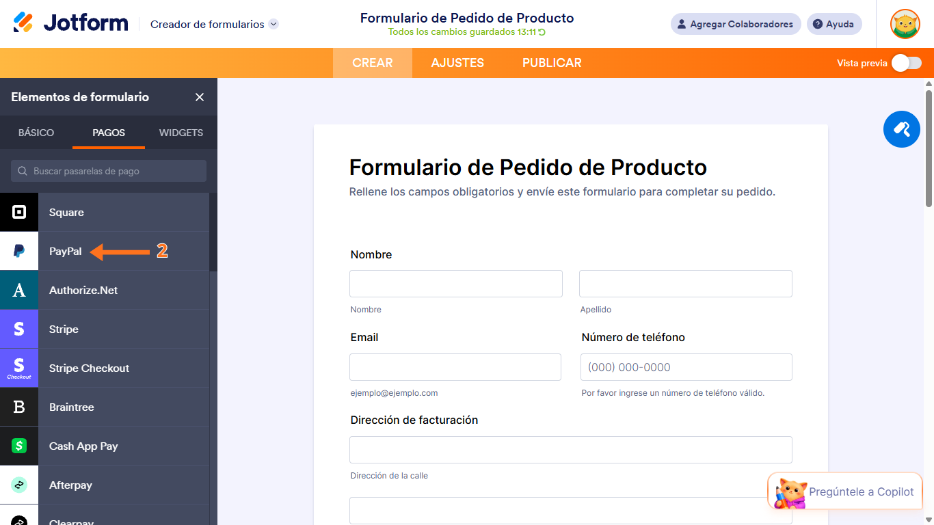Image resolution: width=934 pixels, height=525 pixels.
Task: Open the blue AI assistant icon
Action: pos(901,129)
